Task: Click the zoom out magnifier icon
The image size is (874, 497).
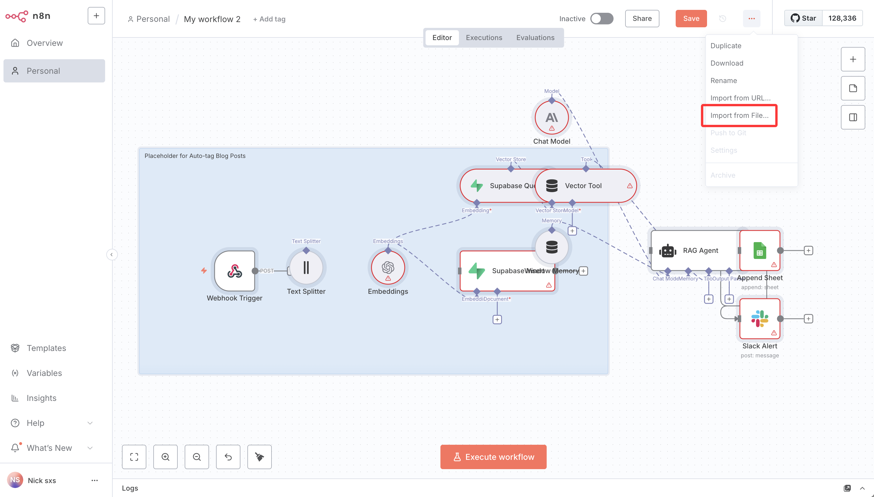Action: click(x=197, y=457)
